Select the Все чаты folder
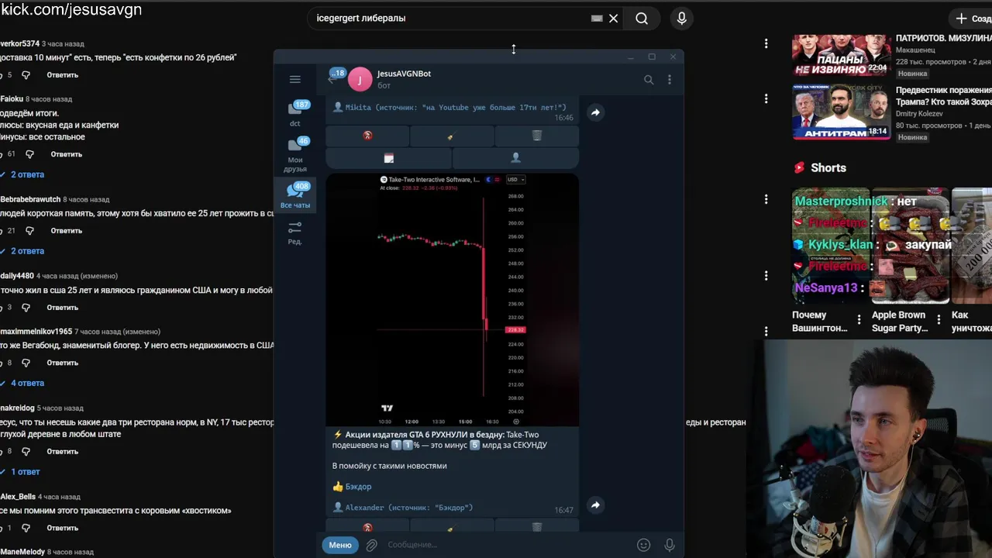 point(295,195)
